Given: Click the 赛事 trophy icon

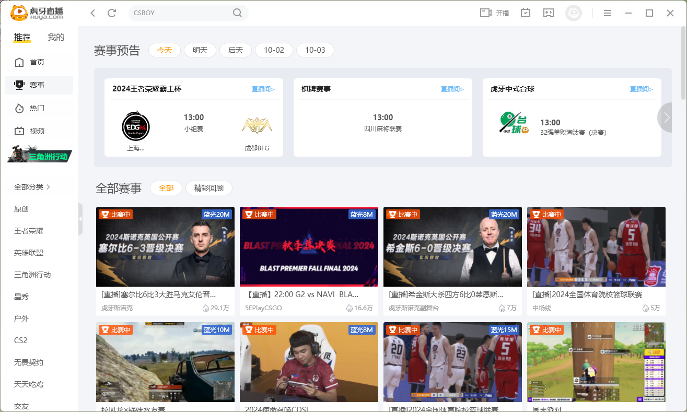Looking at the screenshot, I should click(19, 85).
